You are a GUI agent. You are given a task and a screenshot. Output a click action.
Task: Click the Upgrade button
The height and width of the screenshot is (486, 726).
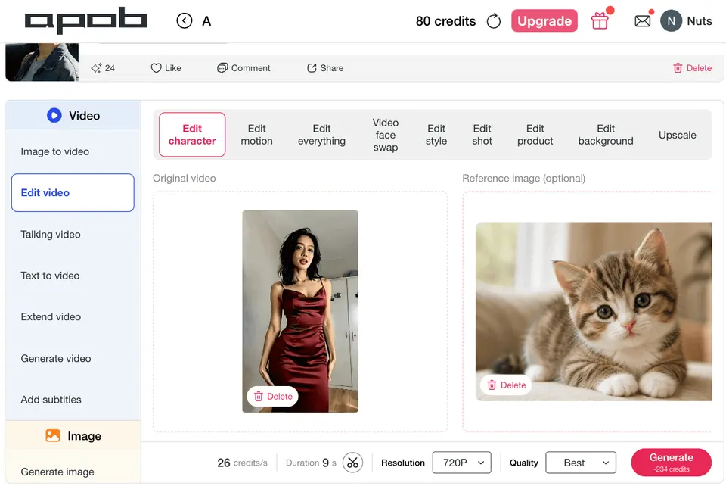[544, 21]
